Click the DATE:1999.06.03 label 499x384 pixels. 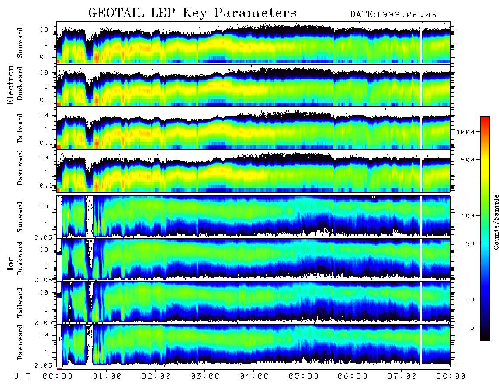[393, 15]
